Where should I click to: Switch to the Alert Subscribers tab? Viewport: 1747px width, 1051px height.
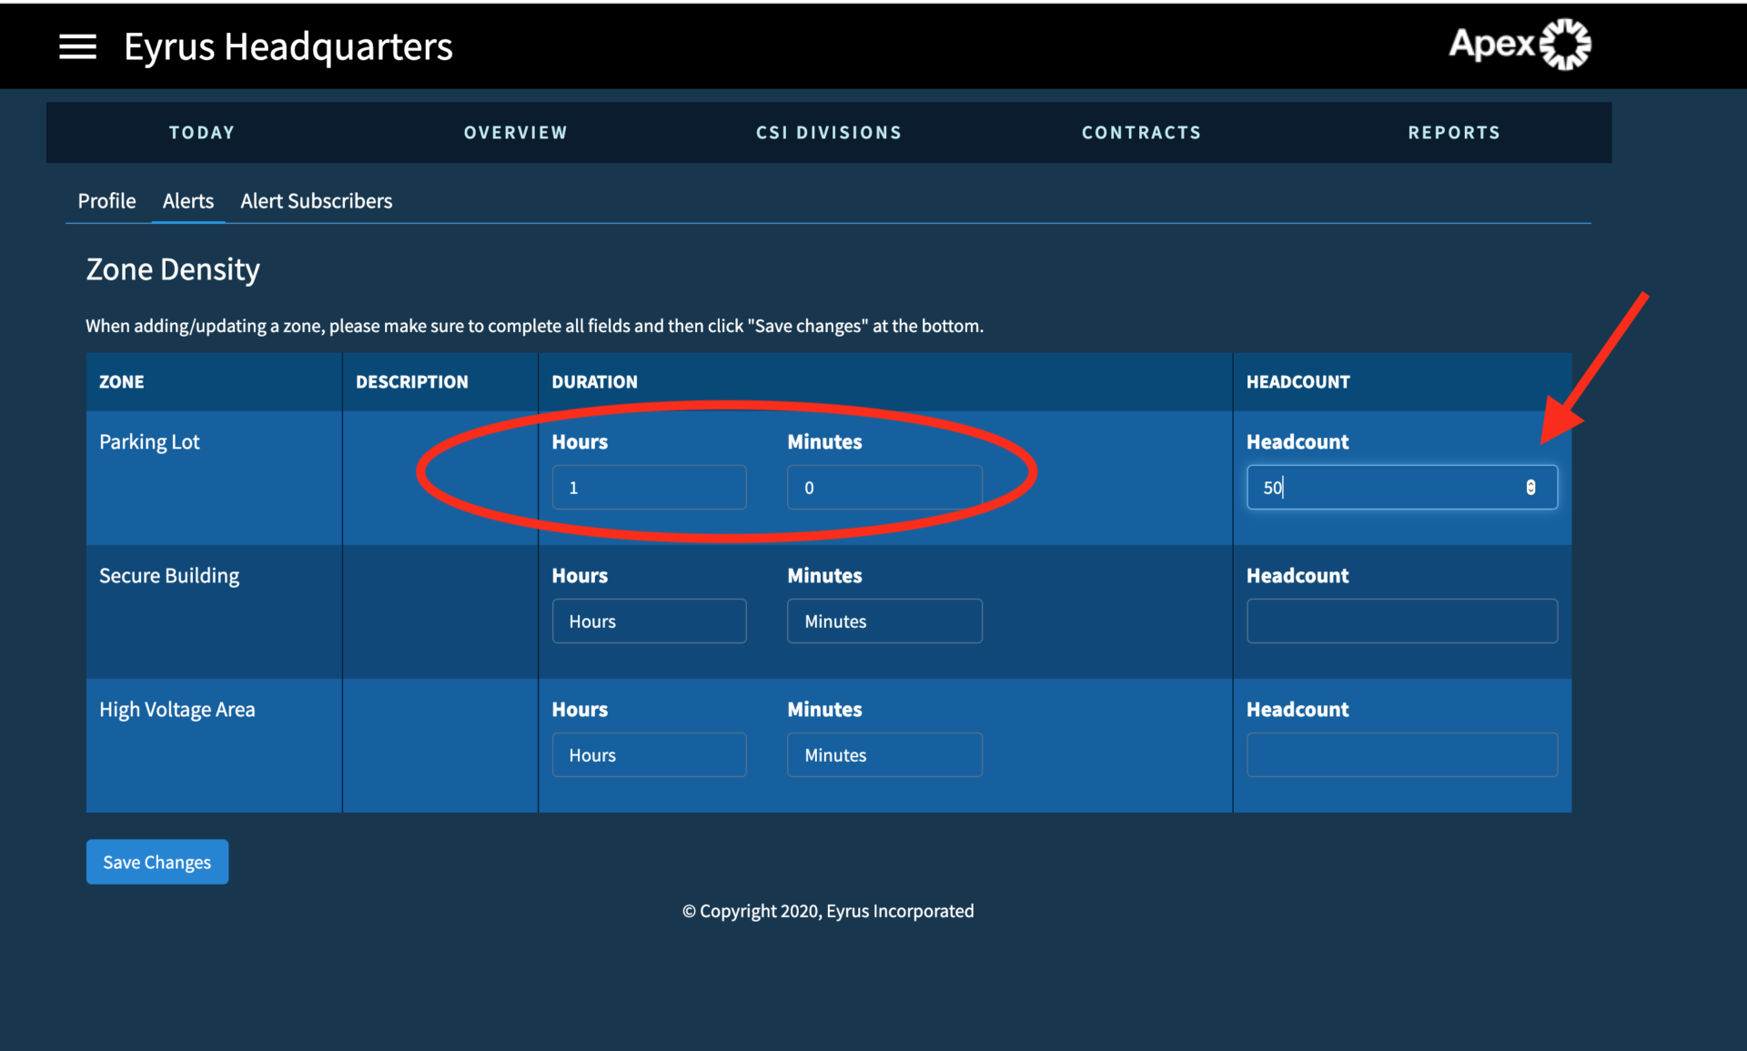point(316,201)
